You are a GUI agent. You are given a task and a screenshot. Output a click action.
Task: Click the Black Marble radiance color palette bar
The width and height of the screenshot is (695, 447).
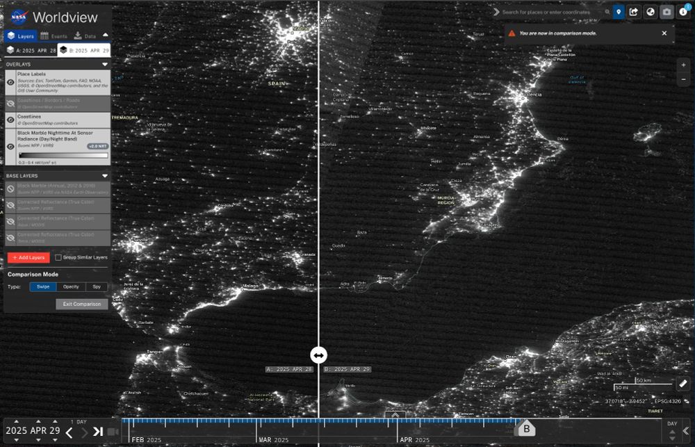point(63,156)
